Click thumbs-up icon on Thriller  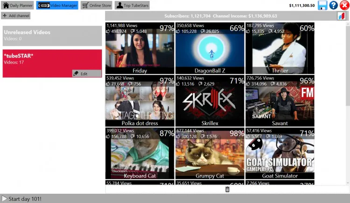248,31
